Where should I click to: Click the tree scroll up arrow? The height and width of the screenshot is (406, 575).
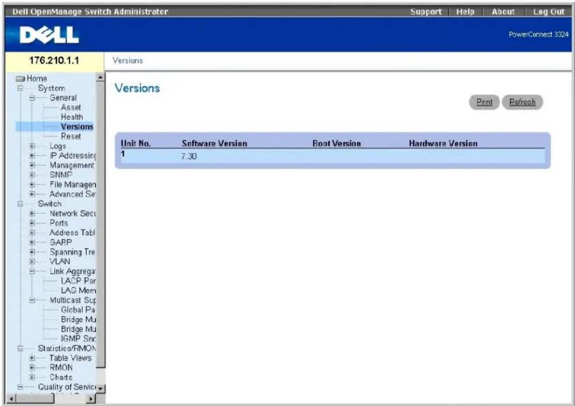pos(100,78)
